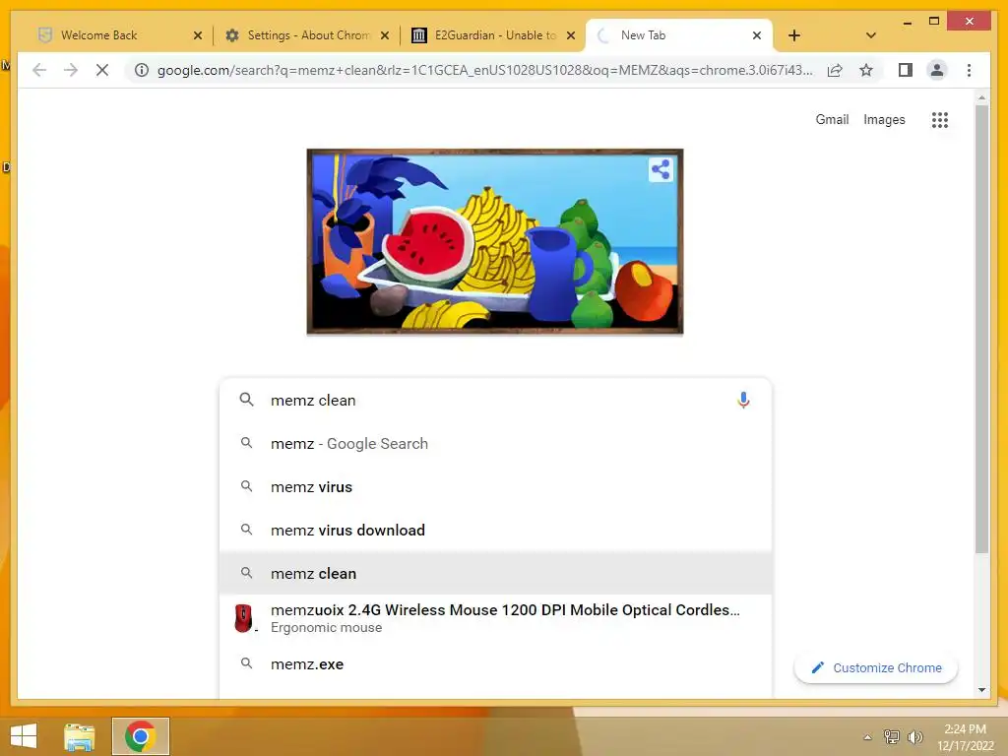This screenshot has height=756, width=1008.
Task: Select the 'memz - Google Search' suggestion
Action: tap(495, 444)
